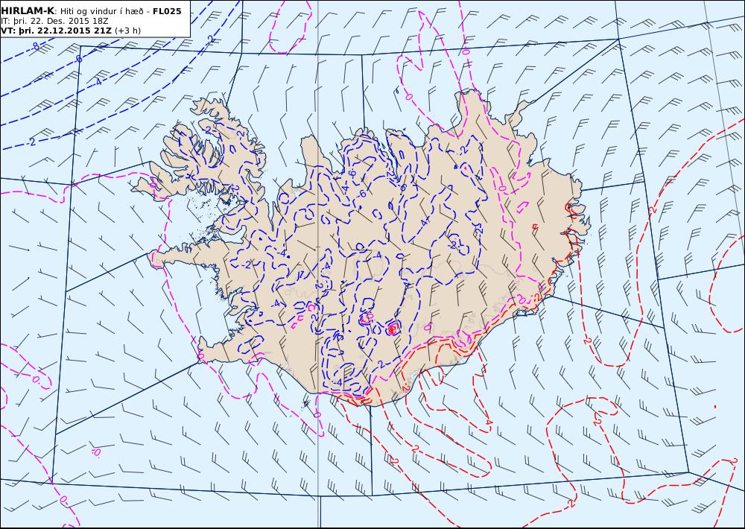Click the blue "-8" isotherm contour label

tap(35, 46)
